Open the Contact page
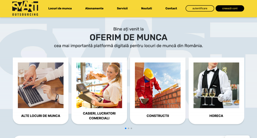 [171, 8]
